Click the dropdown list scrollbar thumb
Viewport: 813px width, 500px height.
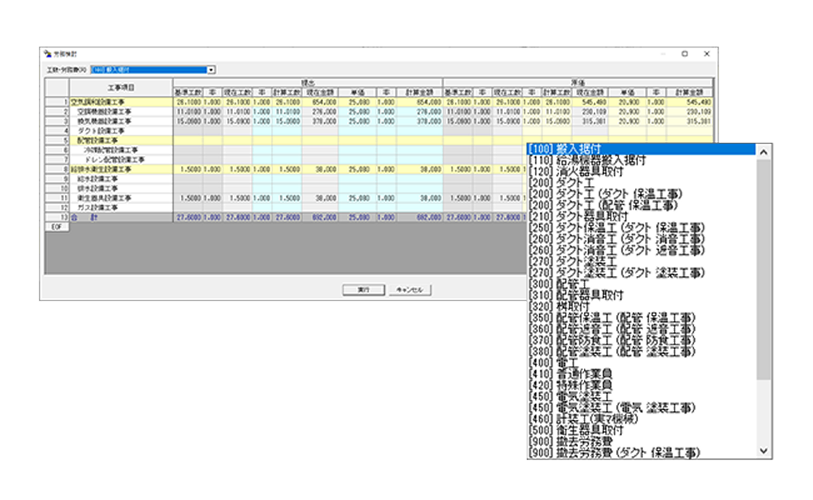pos(765,267)
